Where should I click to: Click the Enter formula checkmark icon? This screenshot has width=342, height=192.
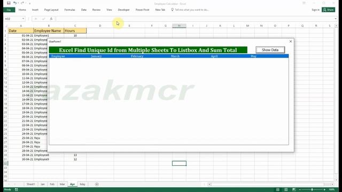43,19
